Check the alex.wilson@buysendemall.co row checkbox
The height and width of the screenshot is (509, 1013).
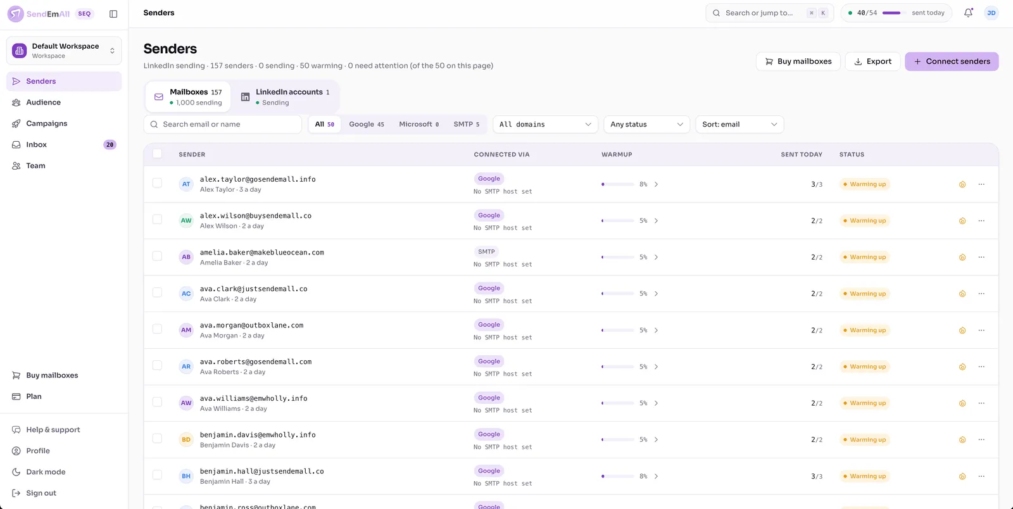(157, 220)
